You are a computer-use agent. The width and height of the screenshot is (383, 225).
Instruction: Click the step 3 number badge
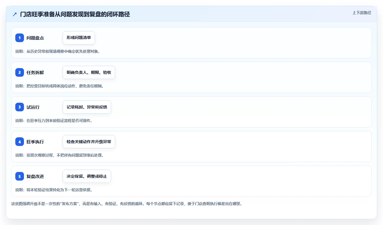(20, 107)
